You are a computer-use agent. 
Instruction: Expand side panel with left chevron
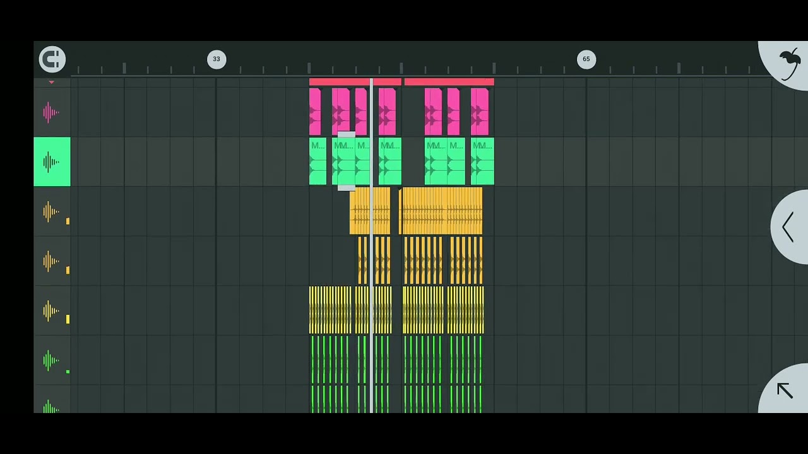[x=789, y=227]
